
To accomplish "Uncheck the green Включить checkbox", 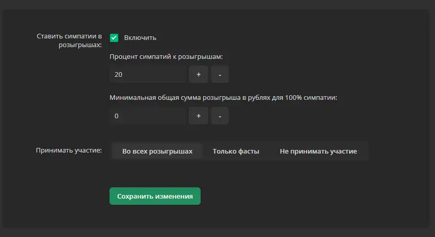I will (x=114, y=38).
